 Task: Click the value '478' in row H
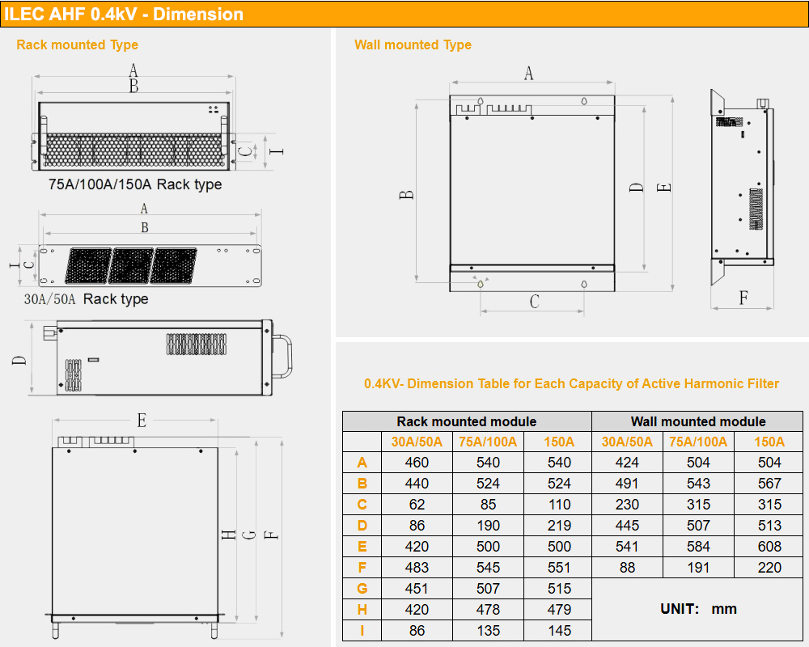pos(488,610)
